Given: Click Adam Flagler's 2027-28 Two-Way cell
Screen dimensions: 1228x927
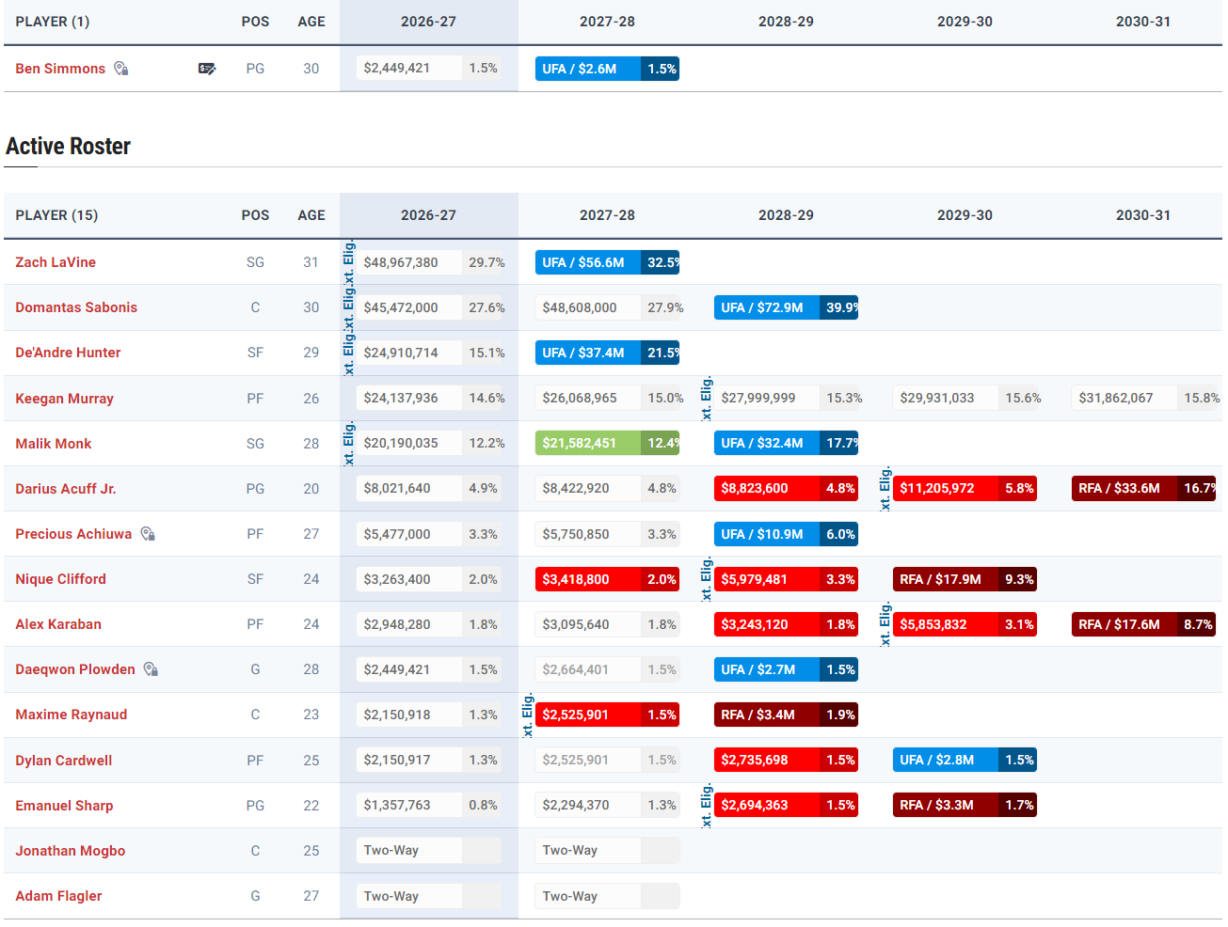Looking at the screenshot, I should 607,896.
